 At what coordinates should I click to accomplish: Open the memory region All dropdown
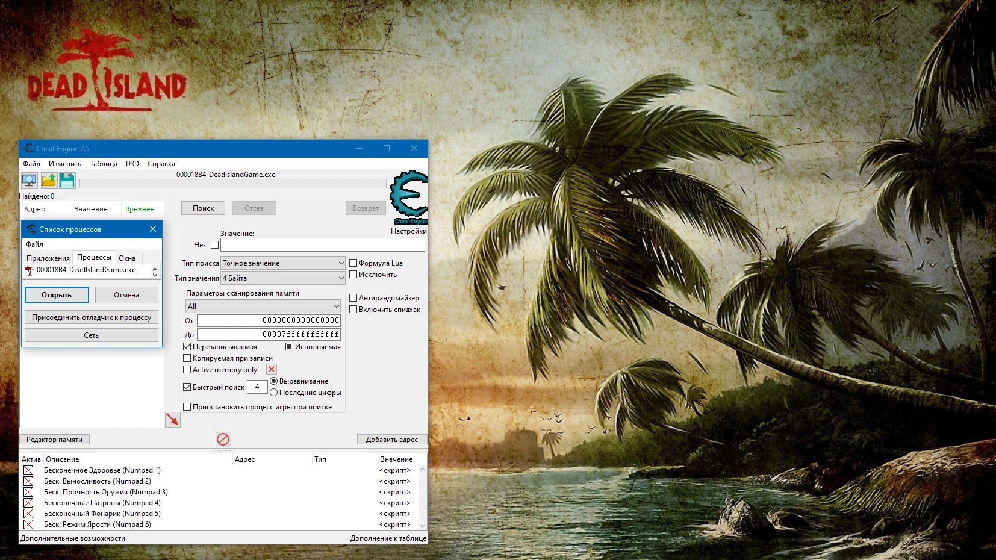(263, 306)
